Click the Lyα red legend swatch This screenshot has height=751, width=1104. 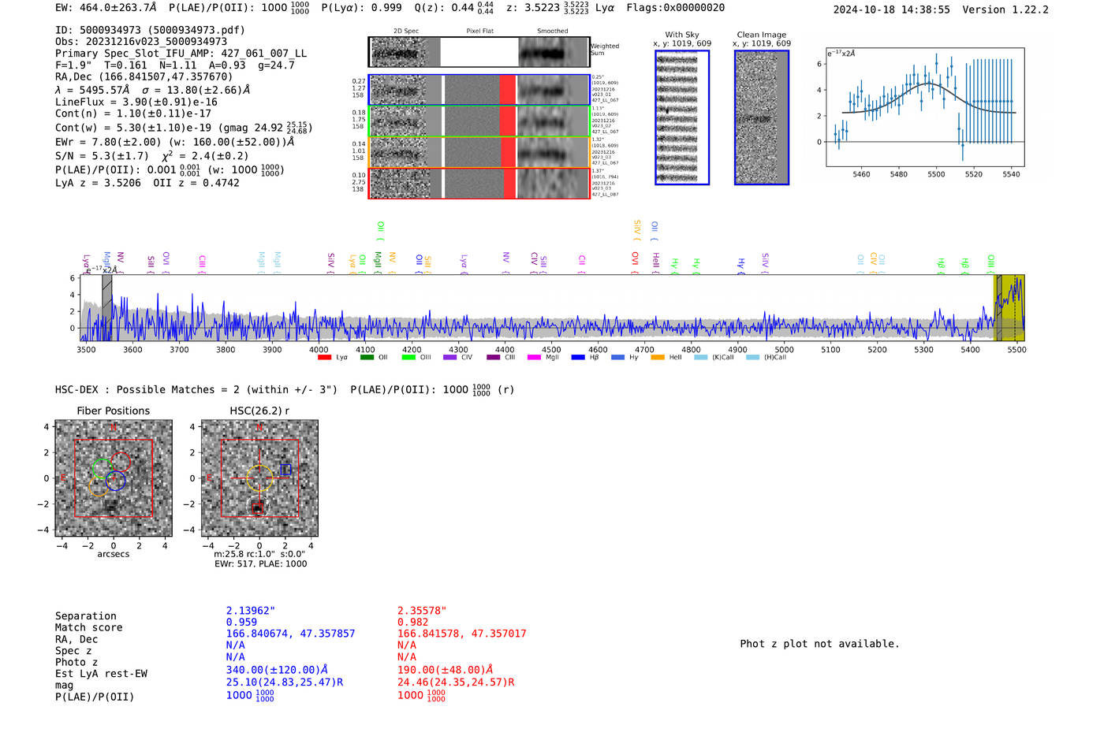pos(324,358)
